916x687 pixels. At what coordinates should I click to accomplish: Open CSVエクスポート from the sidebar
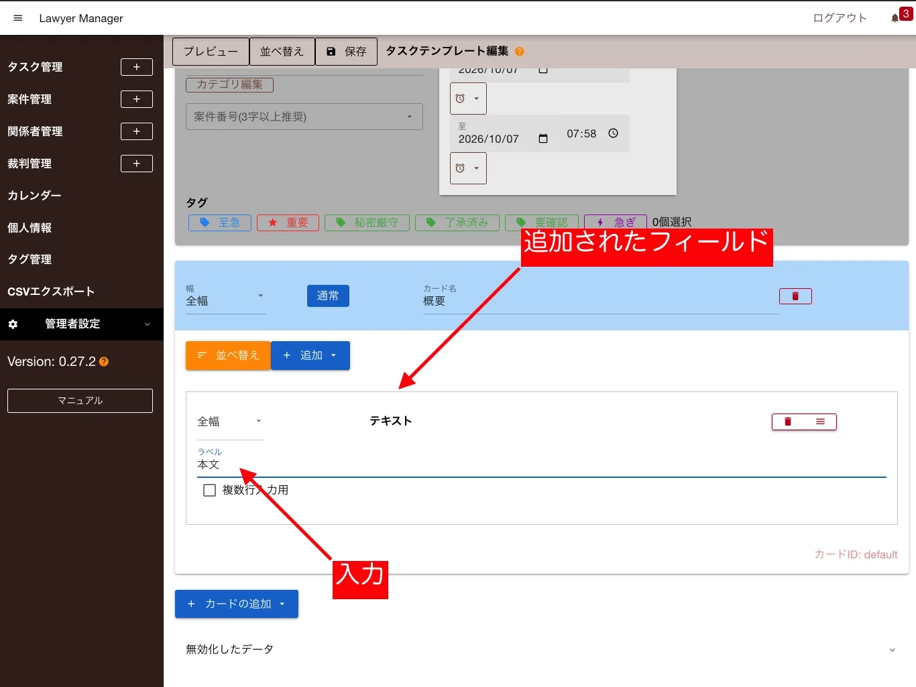point(51,292)
